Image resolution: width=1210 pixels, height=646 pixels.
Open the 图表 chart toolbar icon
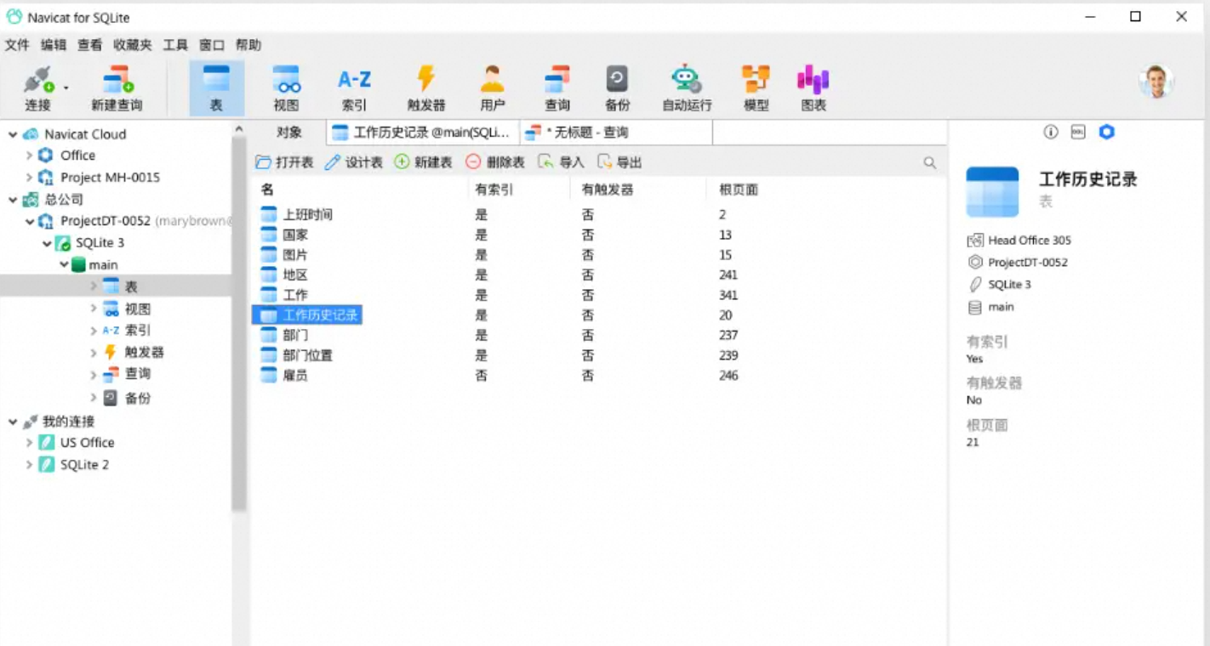tap(813, 88)
